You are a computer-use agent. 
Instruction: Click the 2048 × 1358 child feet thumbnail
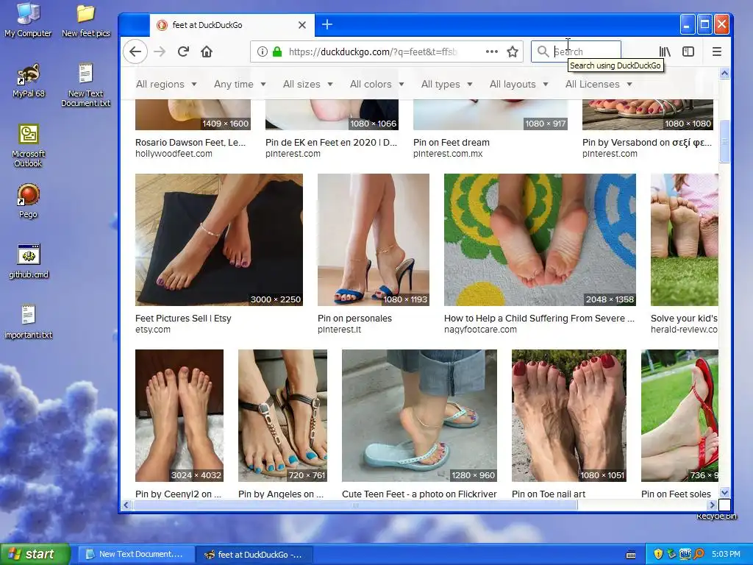tap(540, 240)
